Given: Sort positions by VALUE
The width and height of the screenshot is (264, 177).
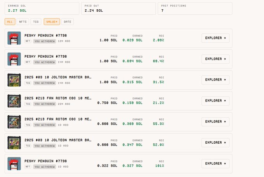Looking at the screenshot, I should (52, 22).
